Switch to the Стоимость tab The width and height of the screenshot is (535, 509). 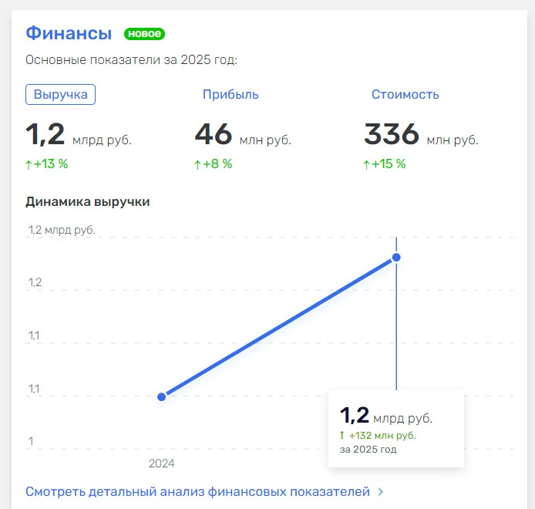tap(405, 94)
